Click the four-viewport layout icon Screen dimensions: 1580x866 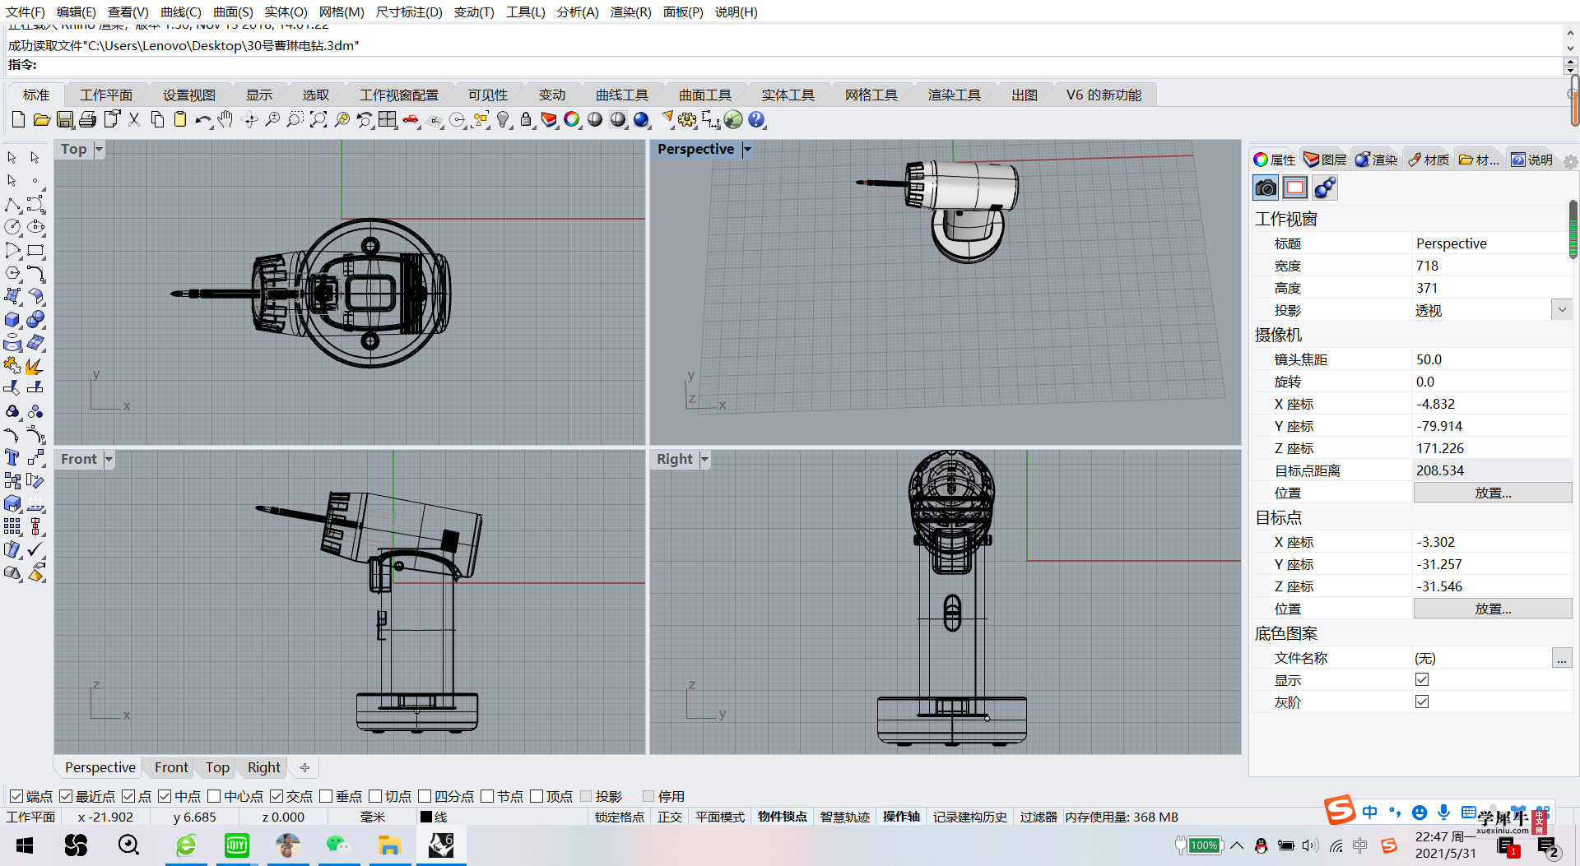388,120
